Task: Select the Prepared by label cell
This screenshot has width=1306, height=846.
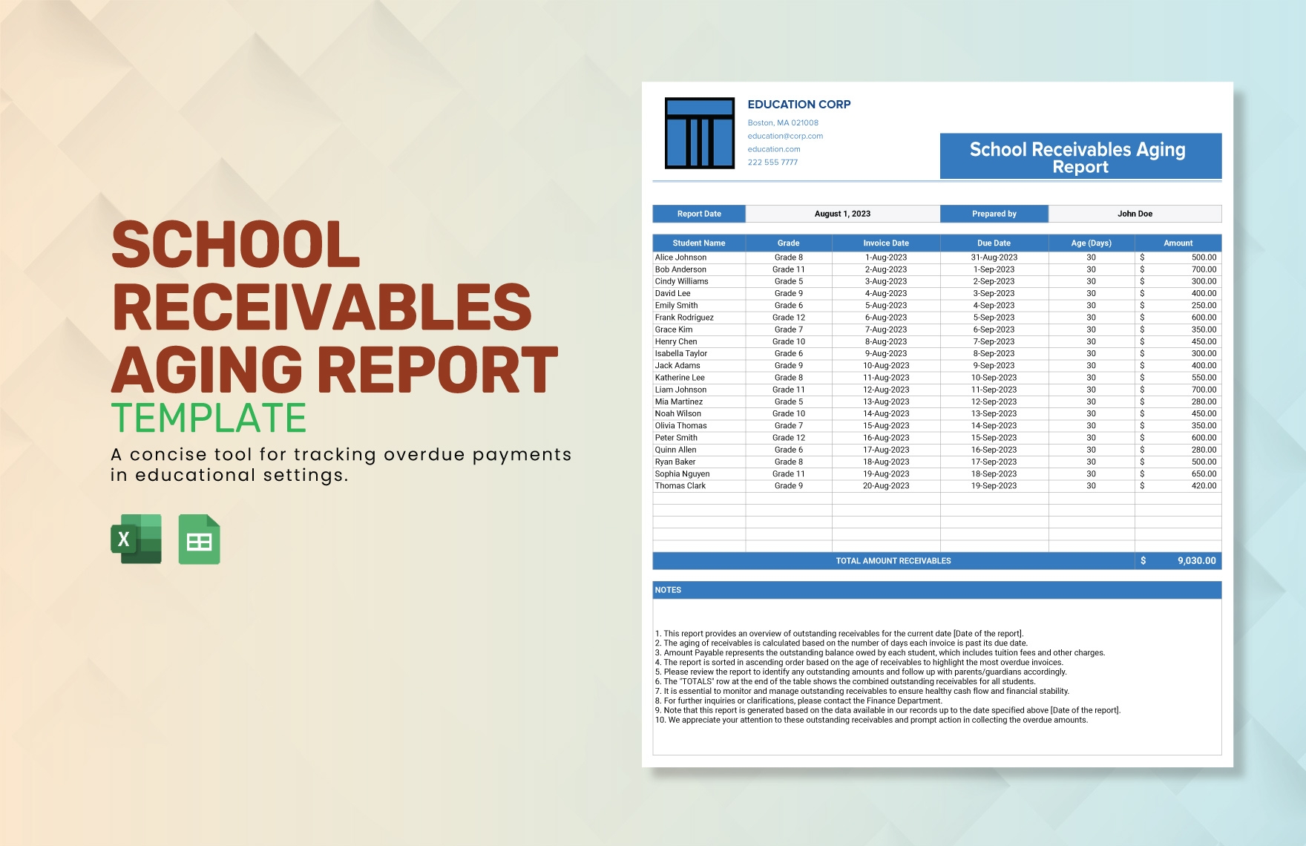Action: click(x=994, y=214)
